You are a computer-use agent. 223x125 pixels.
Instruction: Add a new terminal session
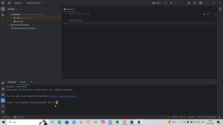click(31, 82)
